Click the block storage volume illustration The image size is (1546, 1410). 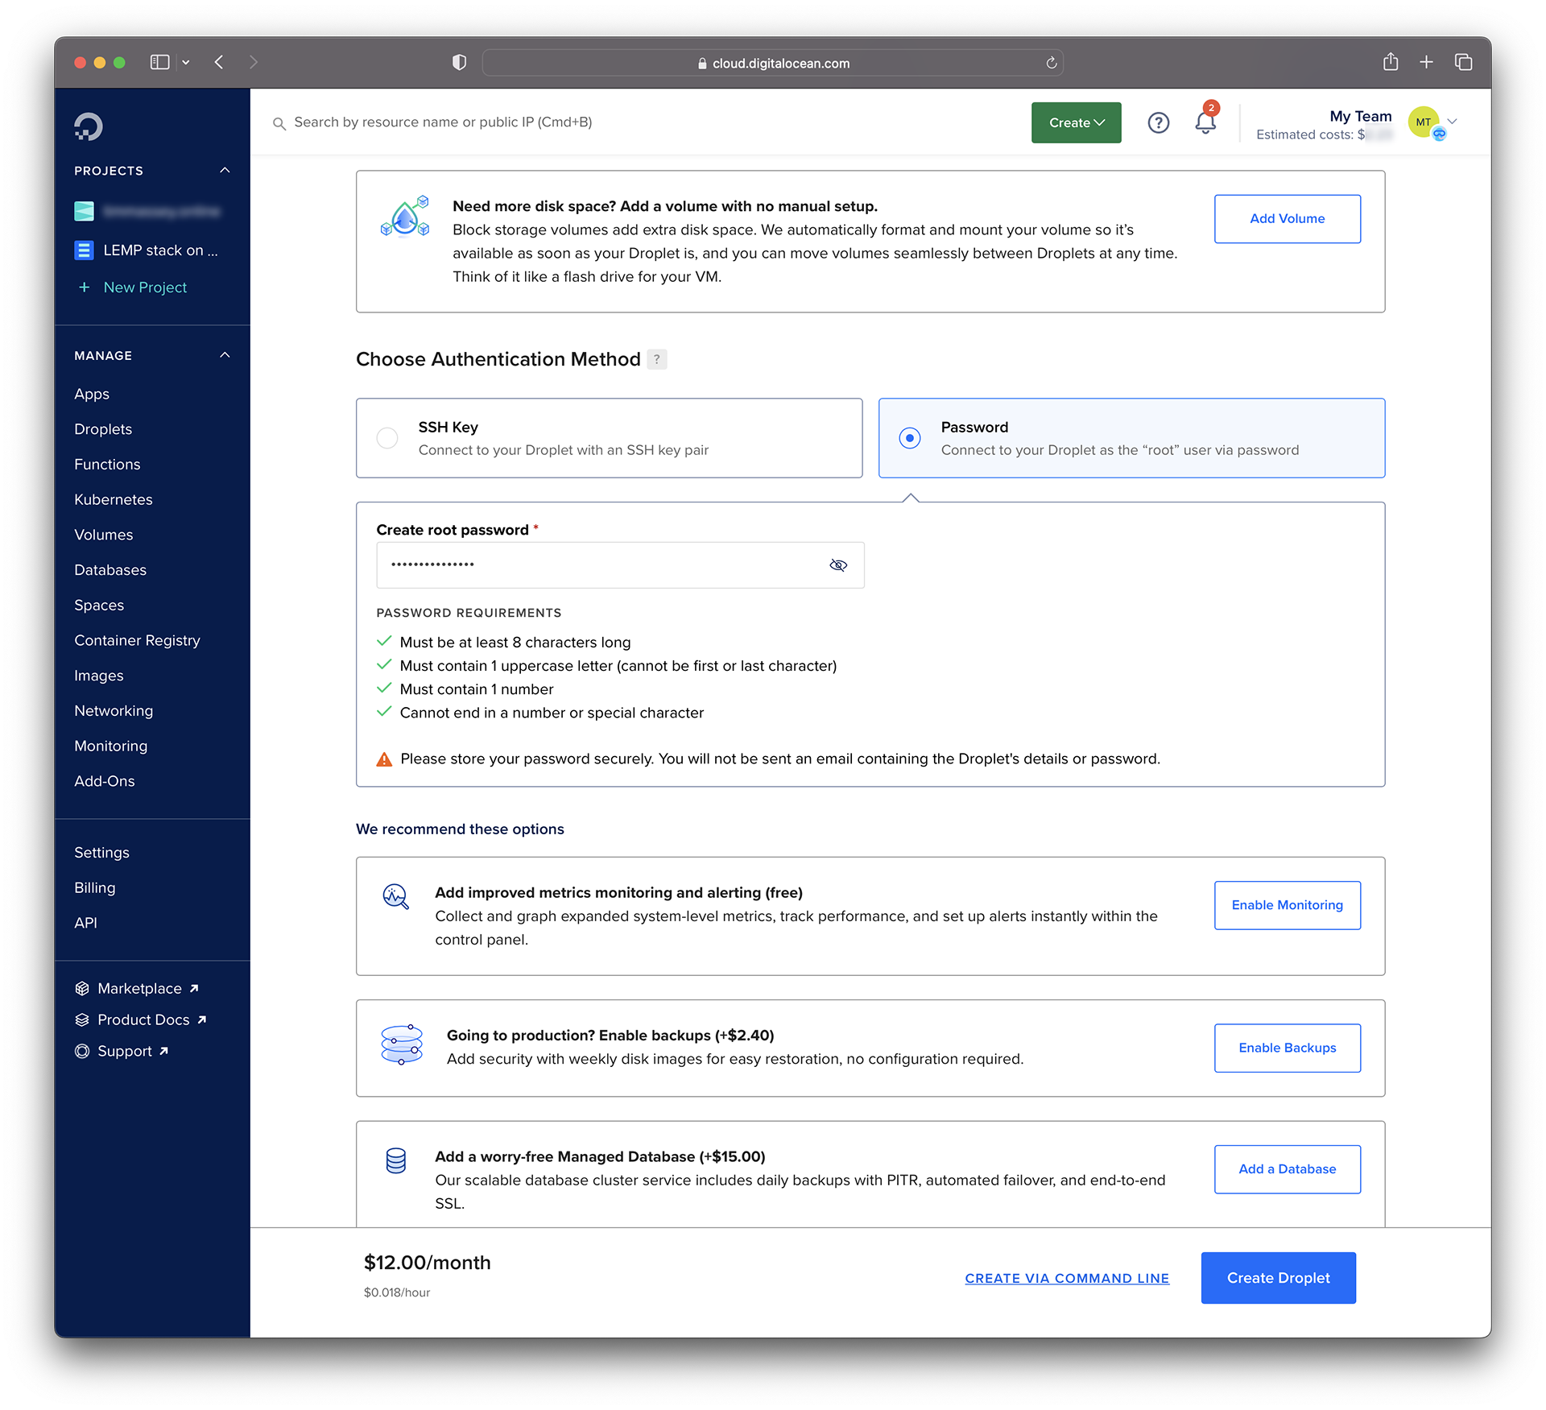click(x=405, y=216)
